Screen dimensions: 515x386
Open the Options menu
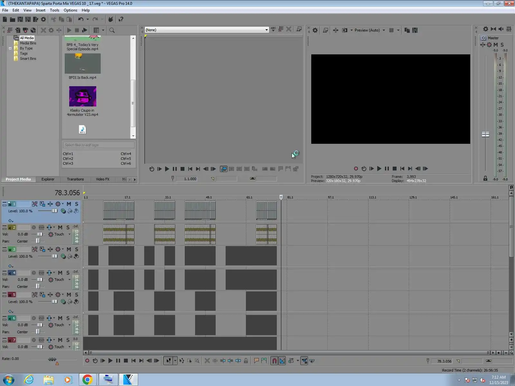70,10
